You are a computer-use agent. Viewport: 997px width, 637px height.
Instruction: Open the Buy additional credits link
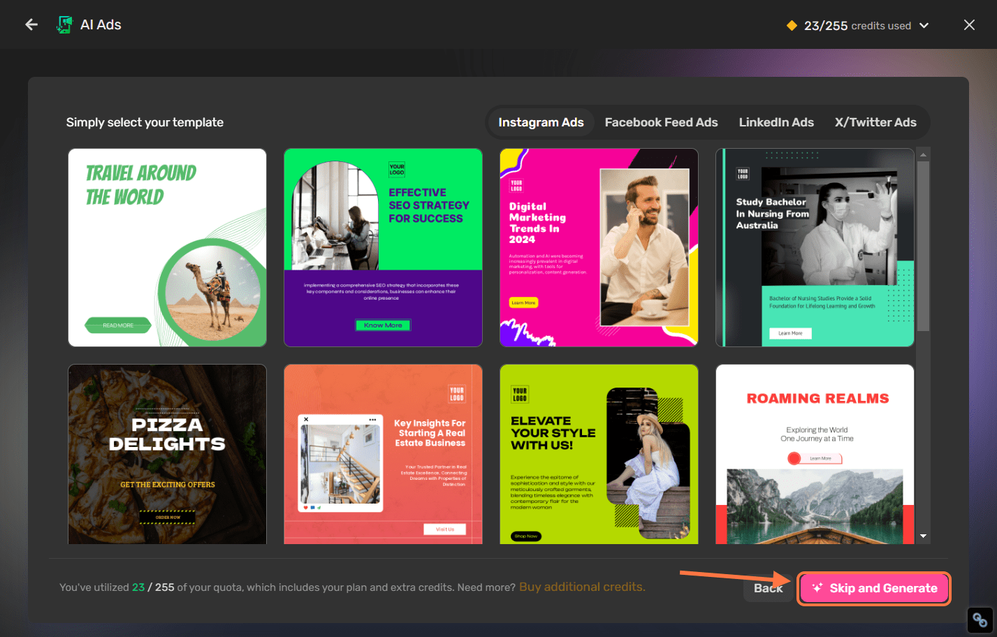(x=581, y=587)
